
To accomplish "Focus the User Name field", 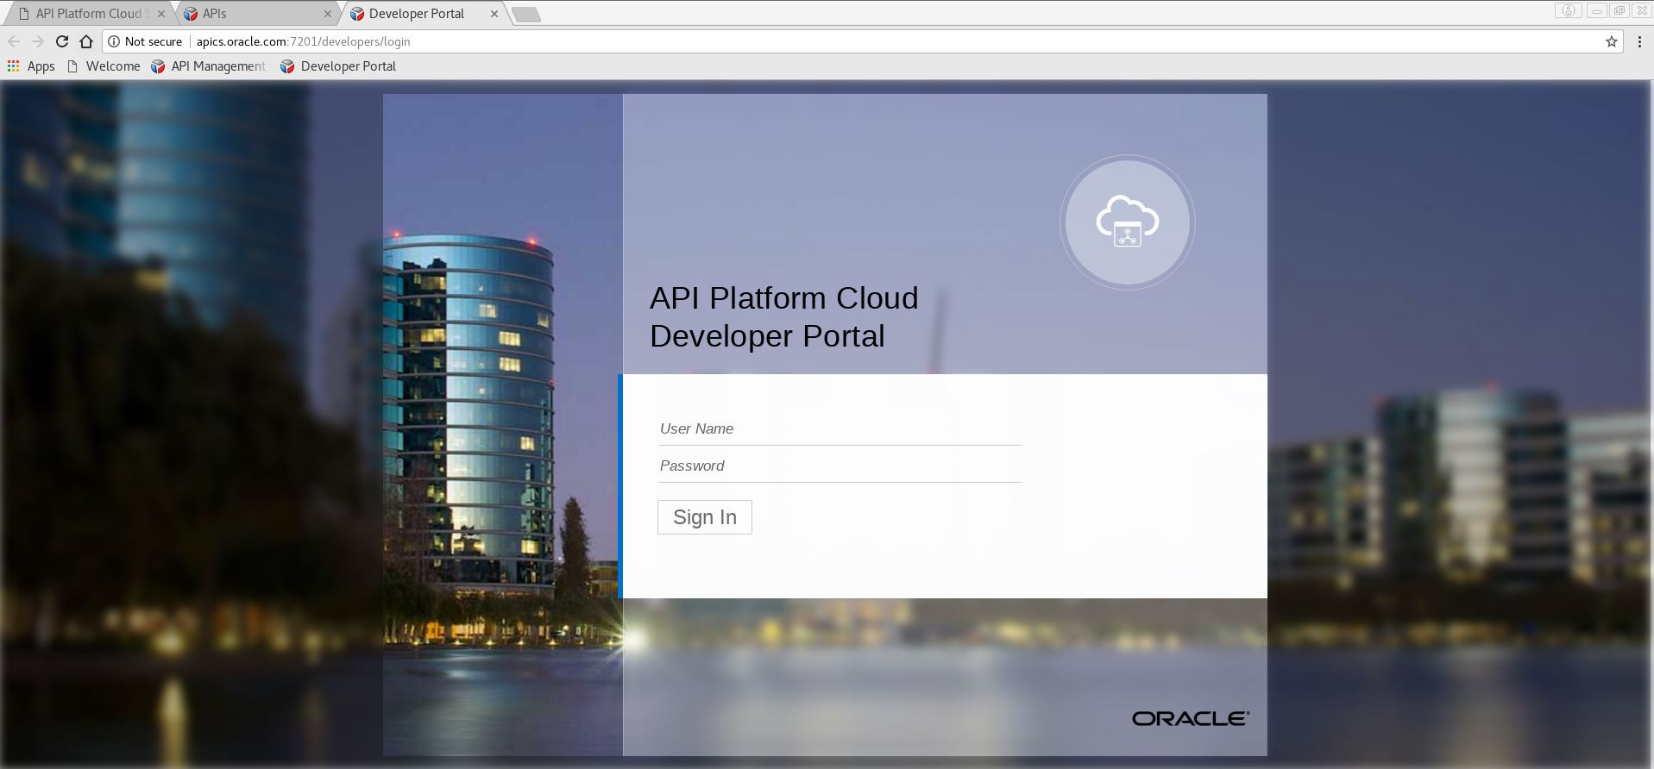I will pos(839,429).
